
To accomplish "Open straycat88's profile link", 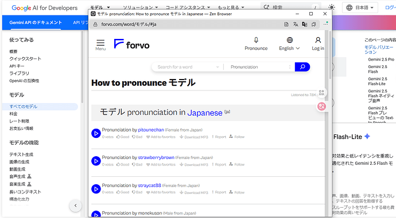I will click(x=150, y=185).
